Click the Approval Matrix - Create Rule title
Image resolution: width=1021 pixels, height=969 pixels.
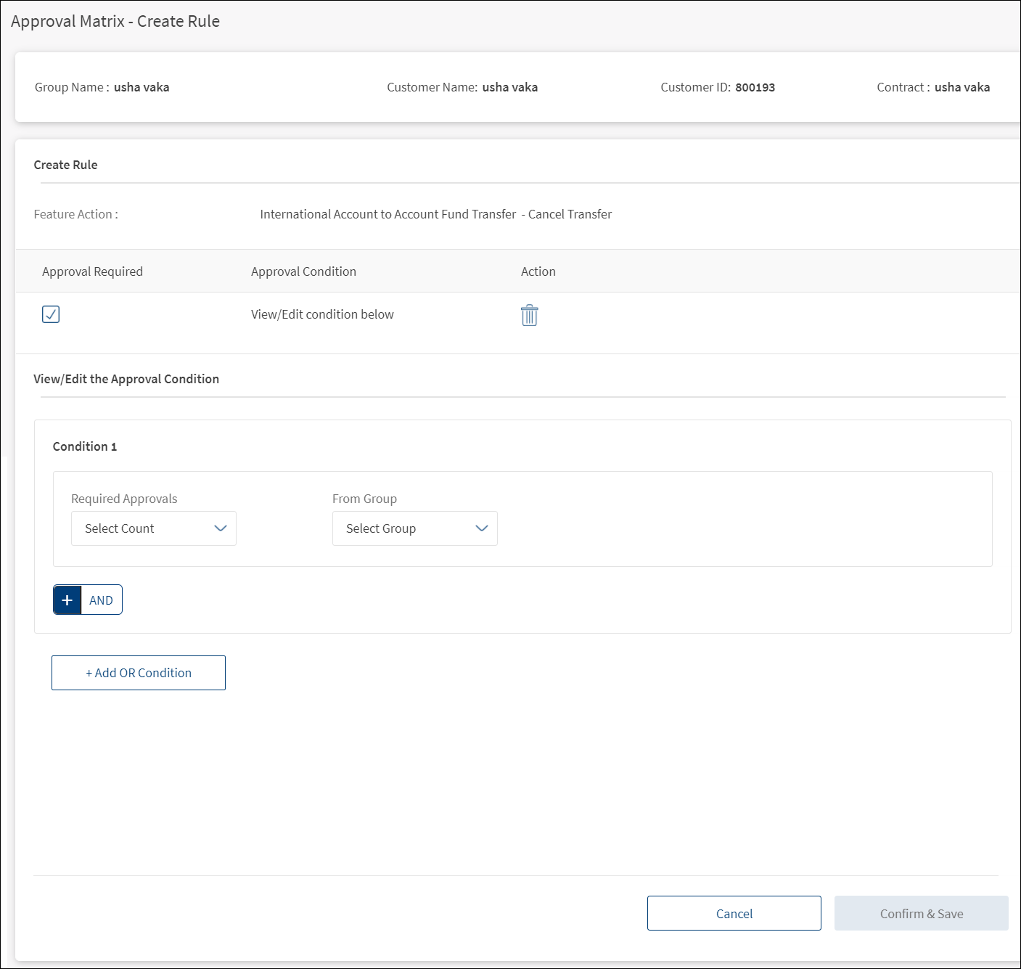coord(115,22)
